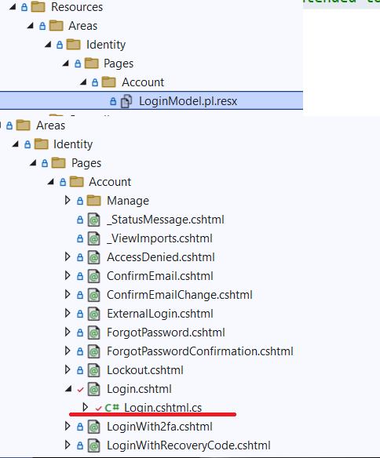Collapse the Identity folder under Resources
This screenshot has height=458, width=380.
(x=48, y=45)
